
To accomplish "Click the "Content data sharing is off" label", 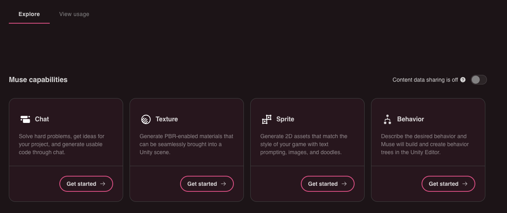I will click(425, 80).
